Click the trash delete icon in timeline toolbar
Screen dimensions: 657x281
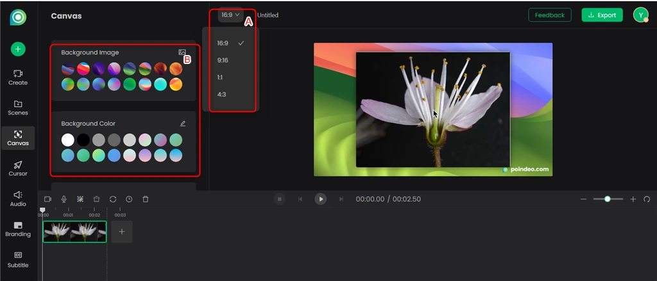146,199
